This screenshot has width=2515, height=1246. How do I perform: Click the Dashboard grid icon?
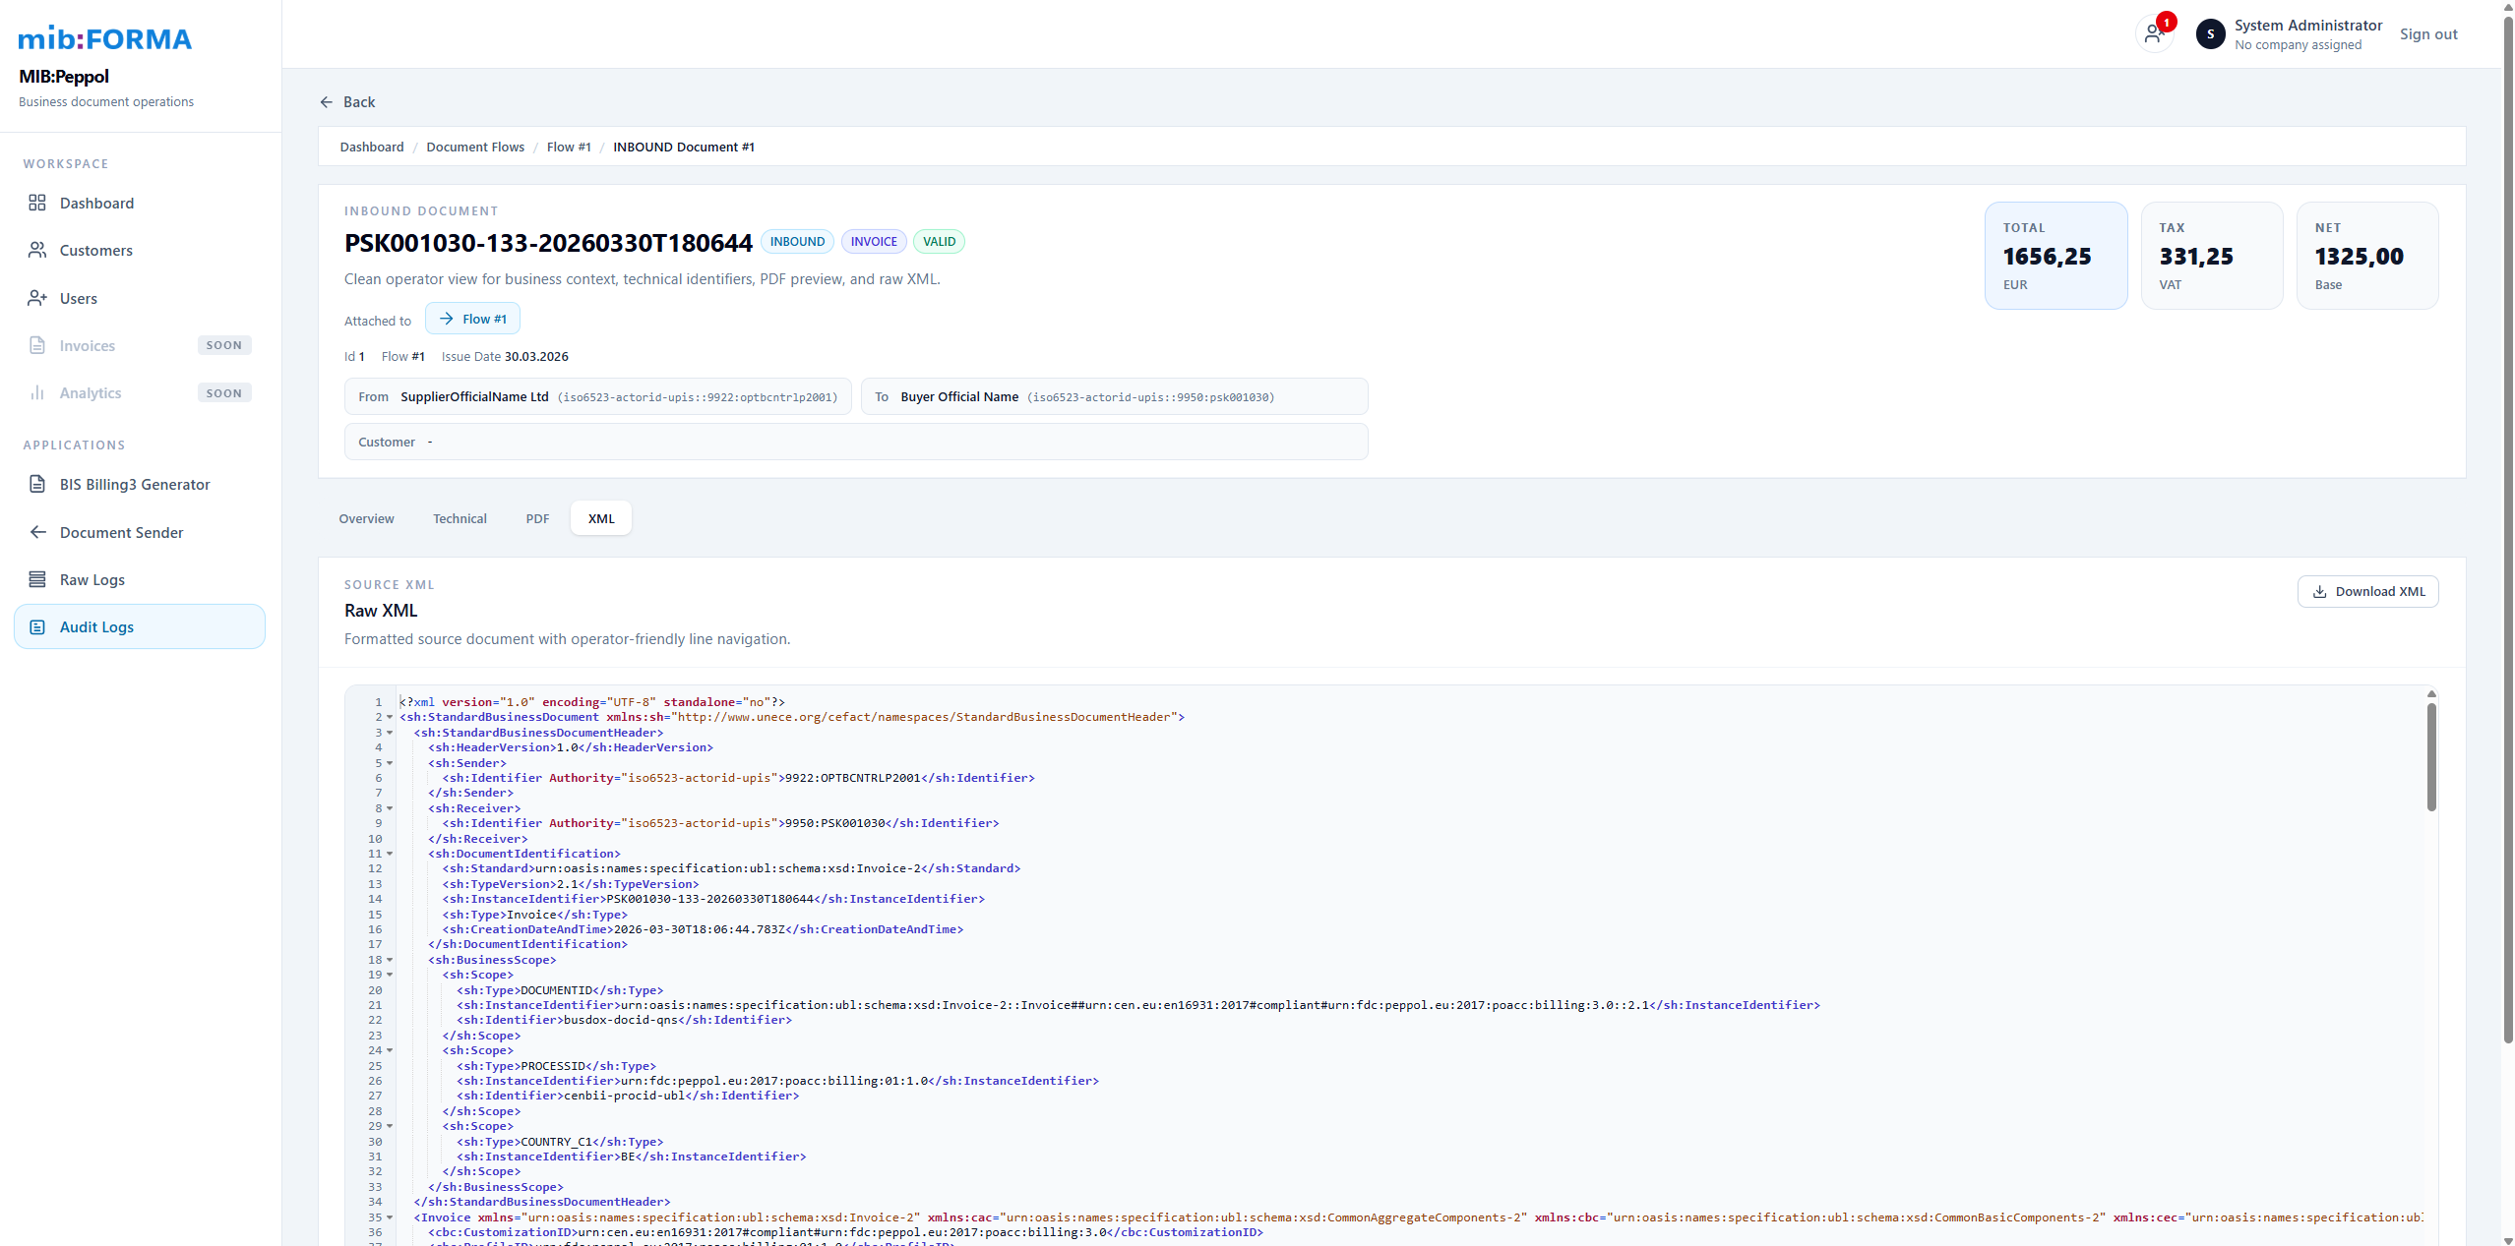point(37,203)
